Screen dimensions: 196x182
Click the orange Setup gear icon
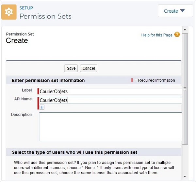click(x=9, y=12)
